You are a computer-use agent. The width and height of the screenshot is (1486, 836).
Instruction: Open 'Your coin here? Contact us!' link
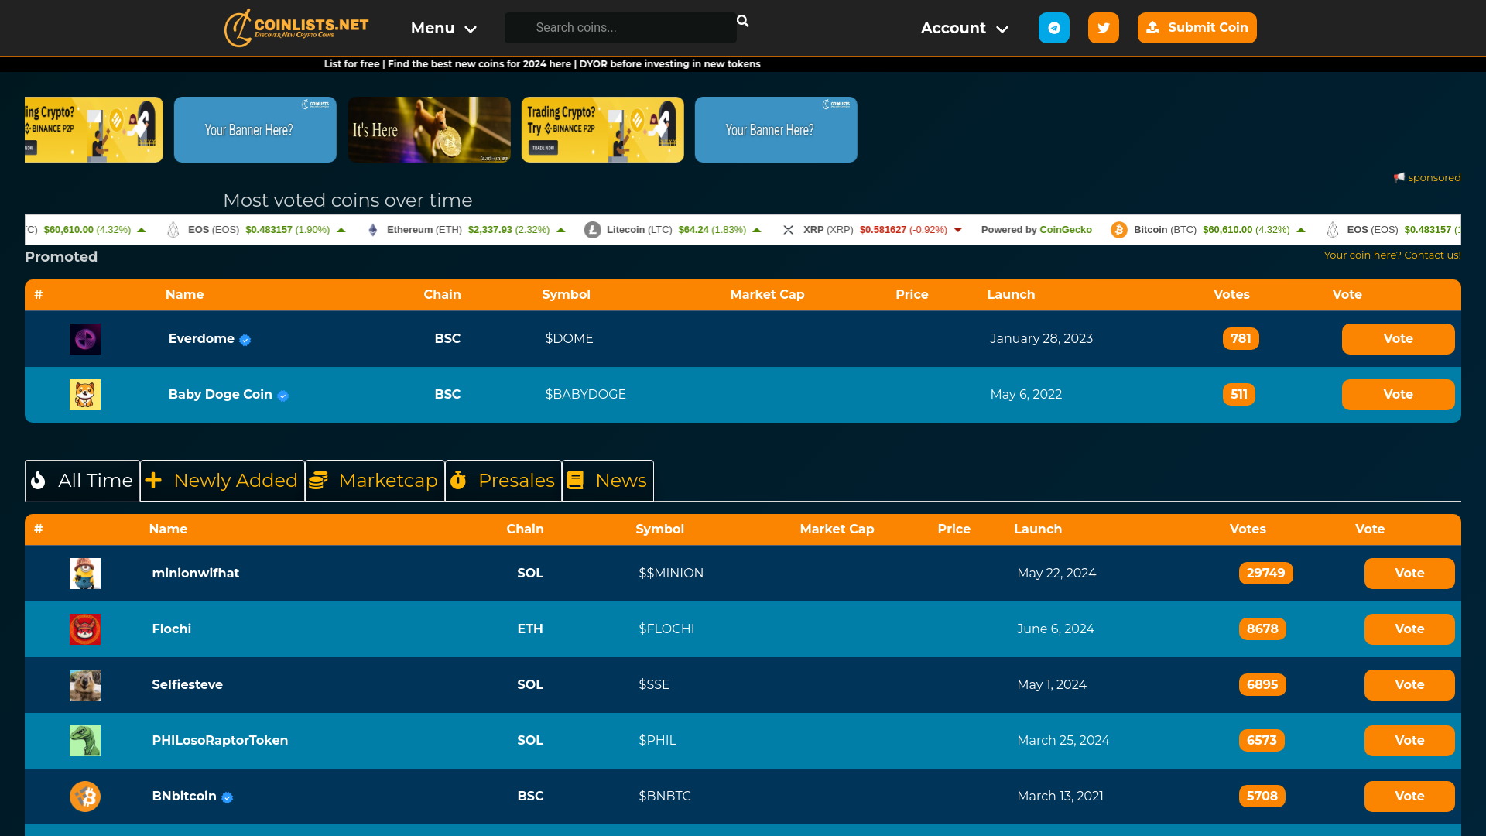point(1392,255)
